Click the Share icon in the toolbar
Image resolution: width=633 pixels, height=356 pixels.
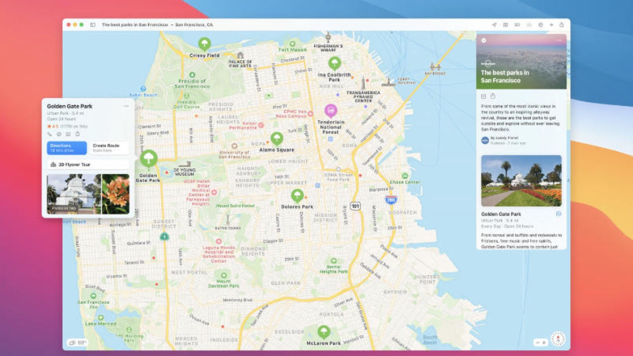point(562,25)
